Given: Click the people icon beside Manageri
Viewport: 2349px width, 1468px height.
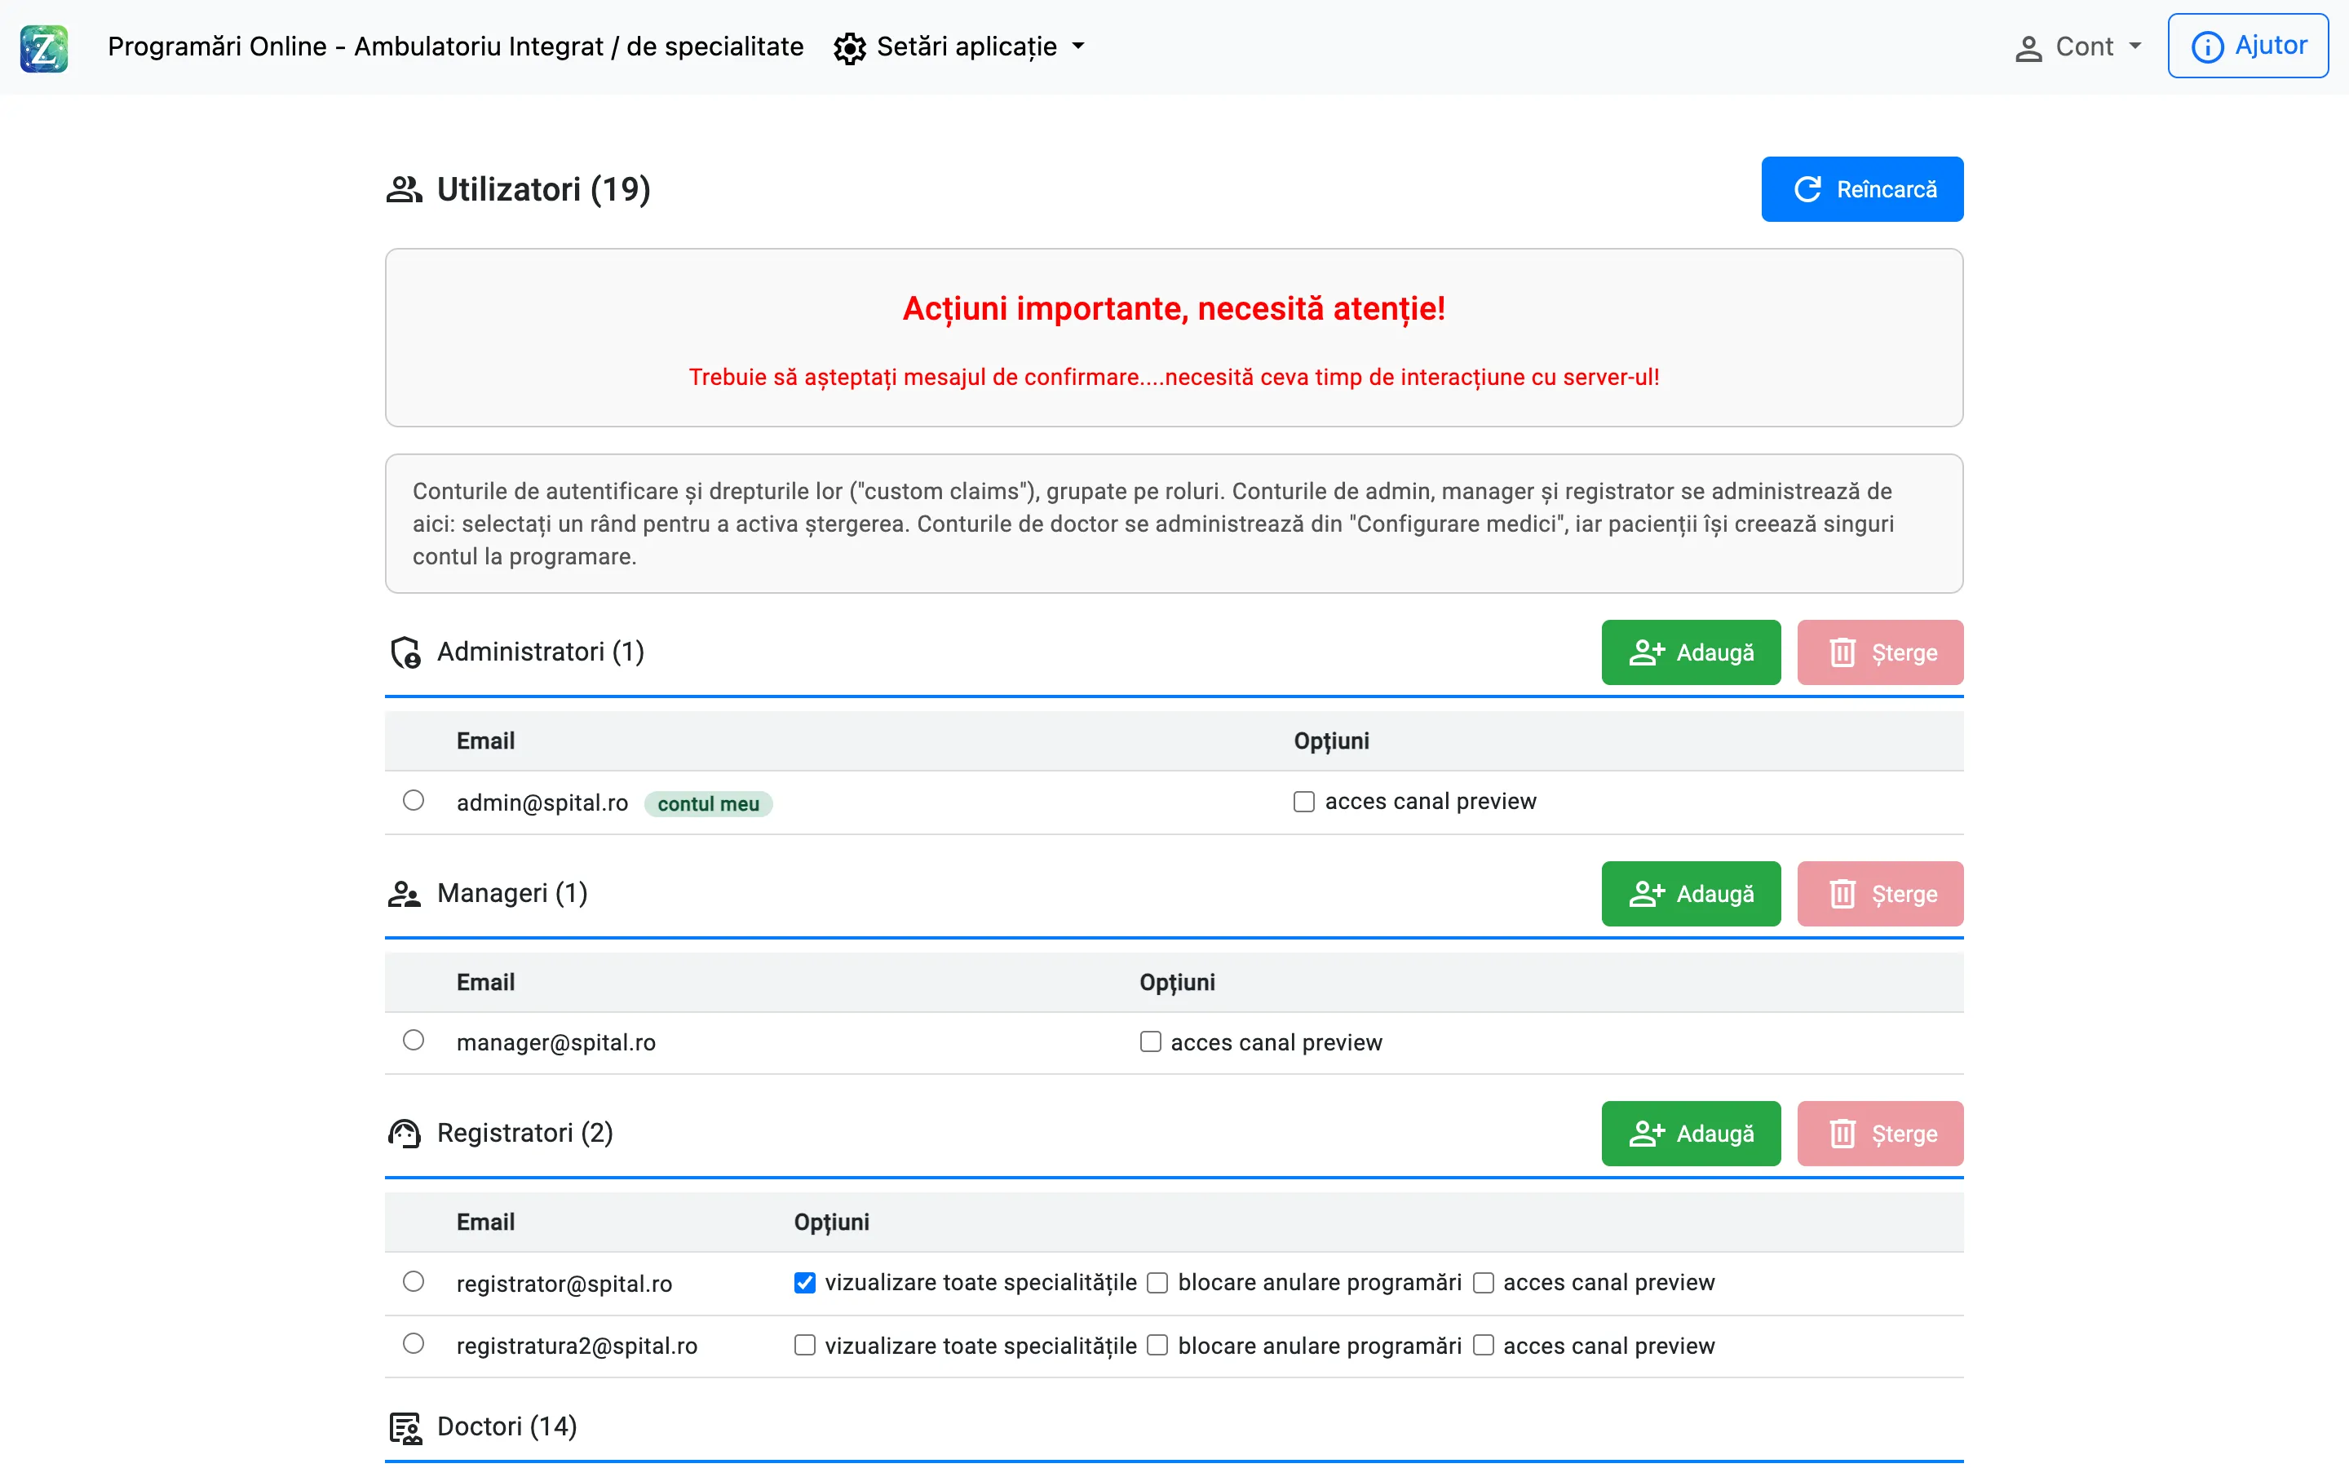Looking at the screenshot, I should click(404, 894).
